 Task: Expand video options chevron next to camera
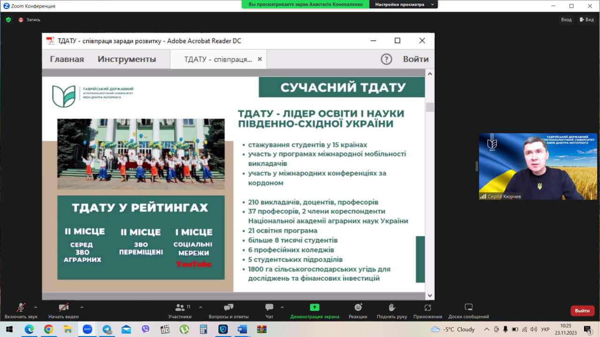[x=82, y=308]
